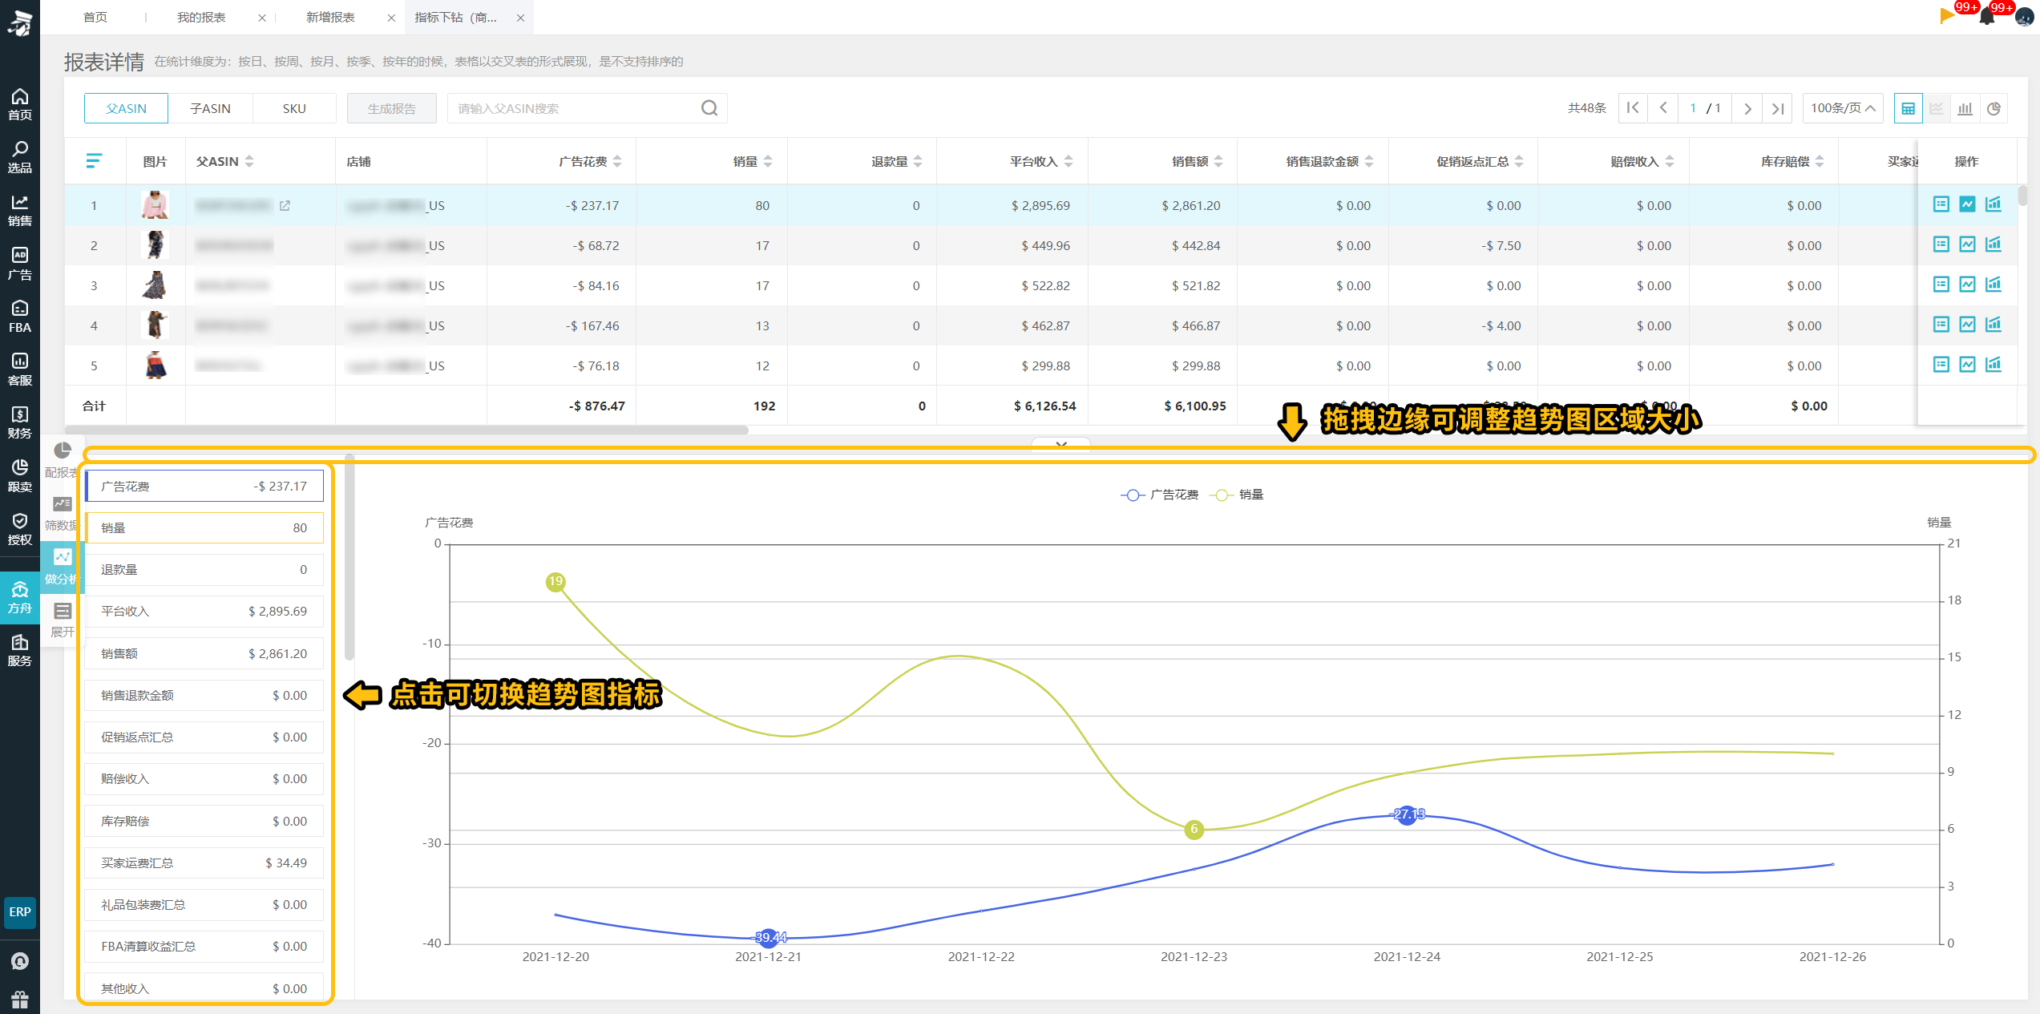This screenshot has height=1014, width=2040.
Task: Open the 首页 sidebar icon
Action: 19,104
